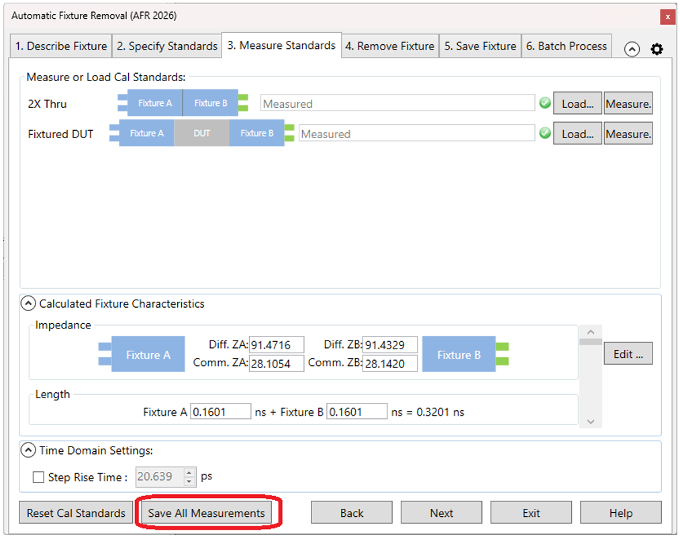
Task: Click the gray DUT block in diagram
Action: (201, 133)
